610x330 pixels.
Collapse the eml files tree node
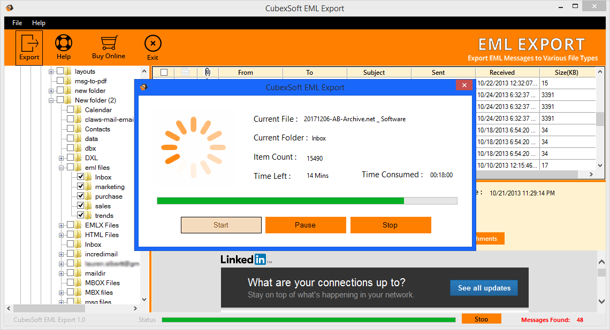click(x=61, y=168)
